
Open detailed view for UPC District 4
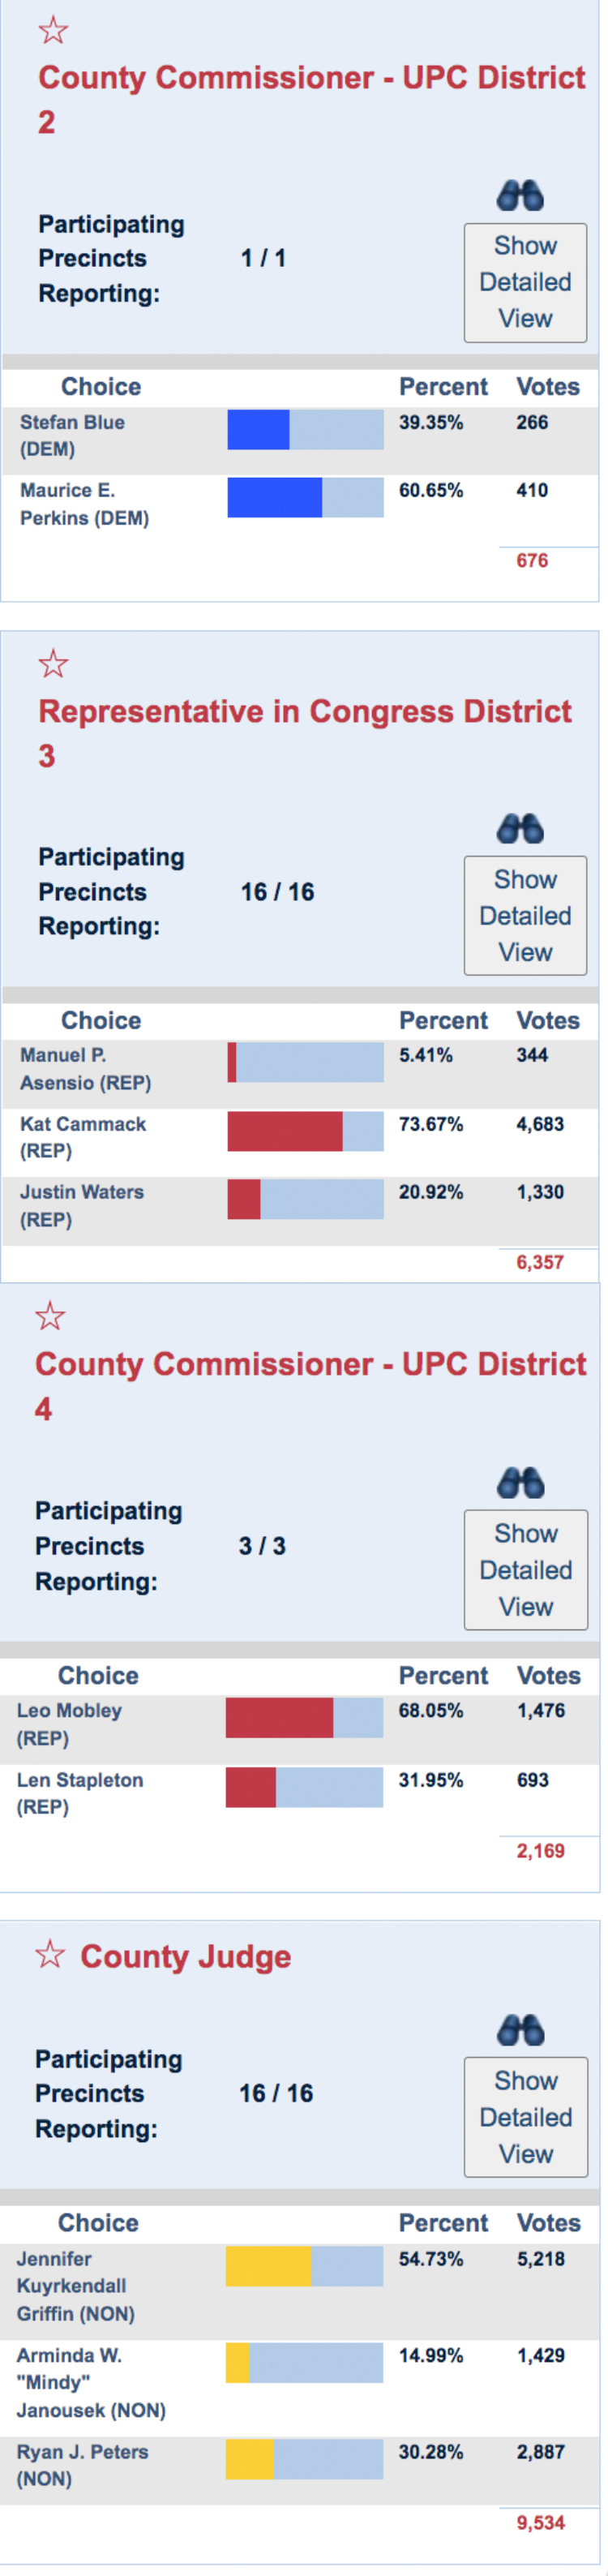tap(525, 1570)
